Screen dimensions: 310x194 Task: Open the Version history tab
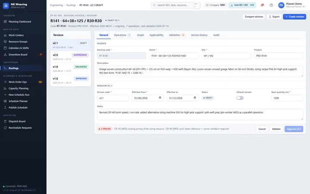click(x=199, y=35)
